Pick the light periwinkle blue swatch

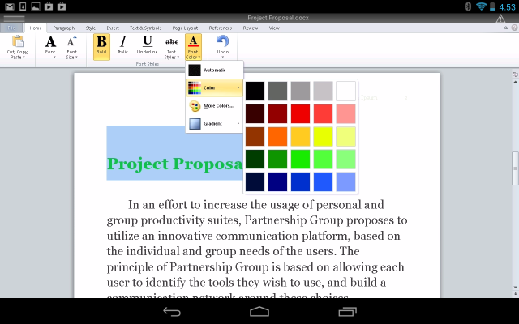[x=346, y=181]
